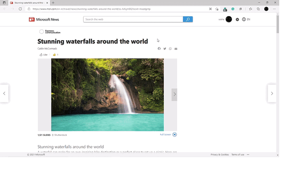Click the Shutterstock credit text
This screenshot has width=306, height=172.
[59, 135]
